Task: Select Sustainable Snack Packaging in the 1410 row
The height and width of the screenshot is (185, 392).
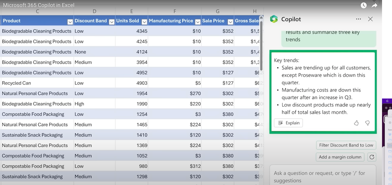Action: (37, 135)
